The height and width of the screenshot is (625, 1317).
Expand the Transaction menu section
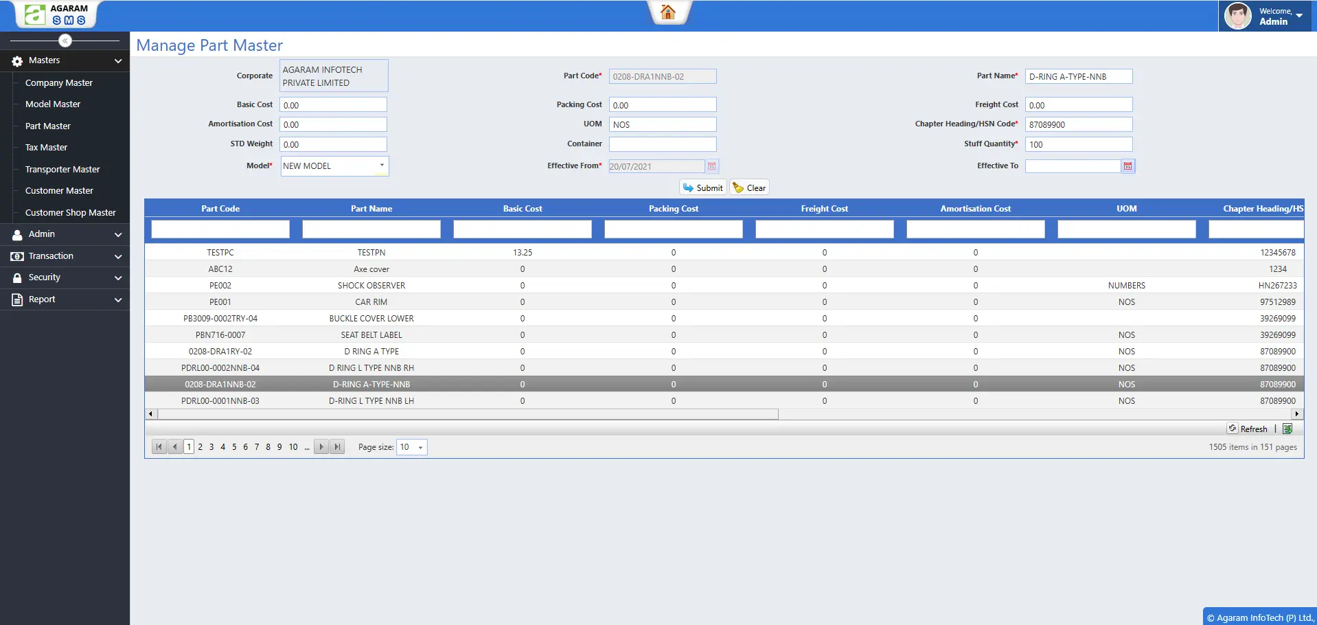[x=65, y=256]
